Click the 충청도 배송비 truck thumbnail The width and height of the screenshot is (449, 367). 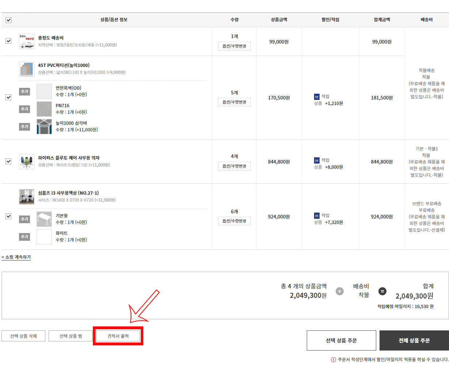pos(26,41)
